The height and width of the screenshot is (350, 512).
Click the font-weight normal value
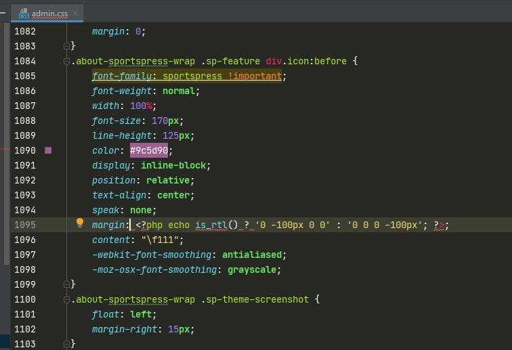[179, 91]
